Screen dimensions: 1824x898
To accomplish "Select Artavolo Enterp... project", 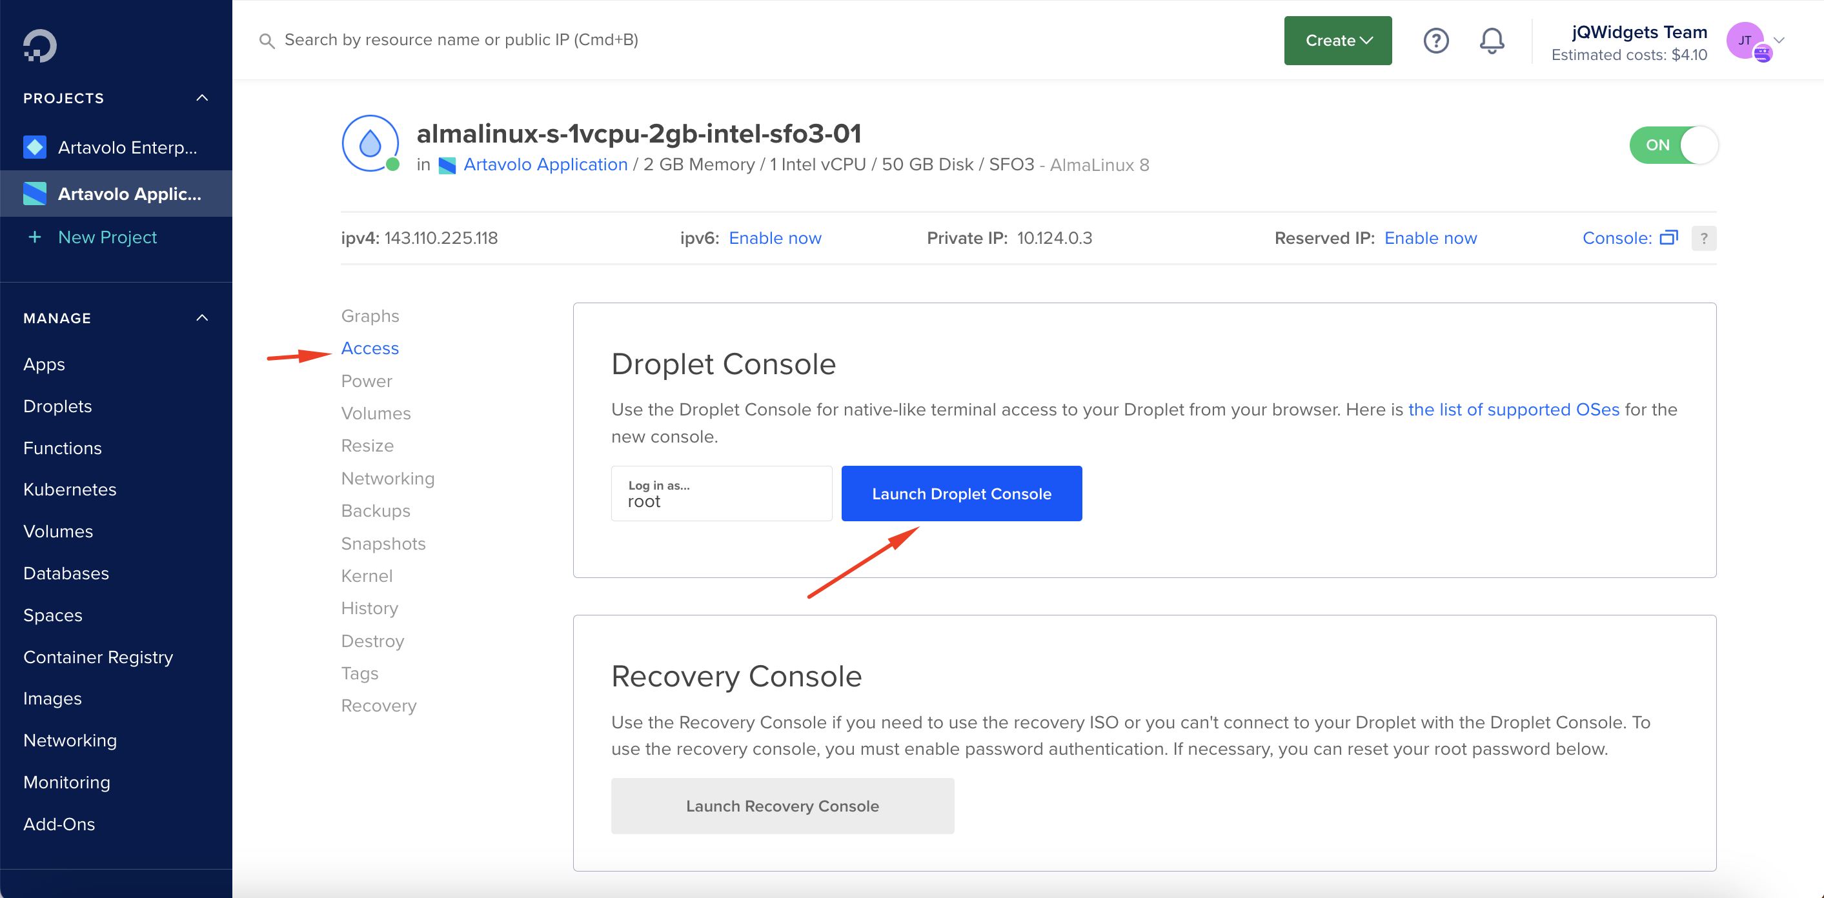I will pos(116,147).
